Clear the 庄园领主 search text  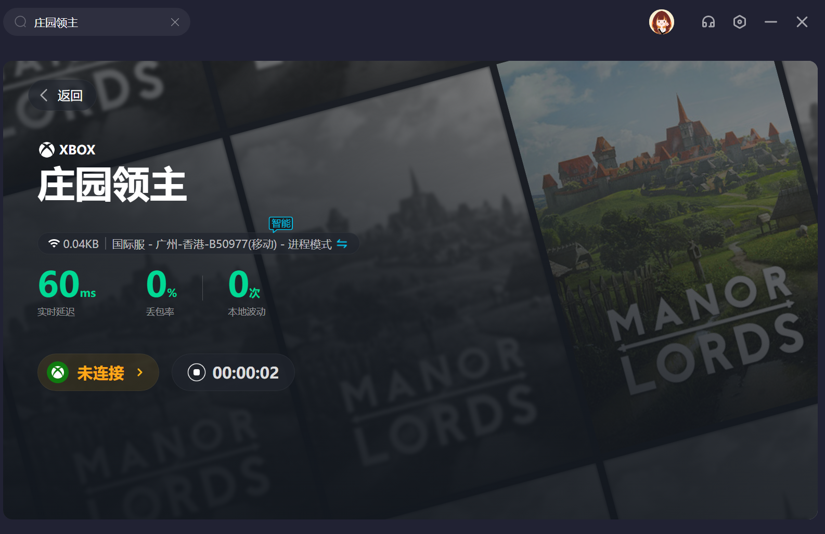(x=175, y=22)
